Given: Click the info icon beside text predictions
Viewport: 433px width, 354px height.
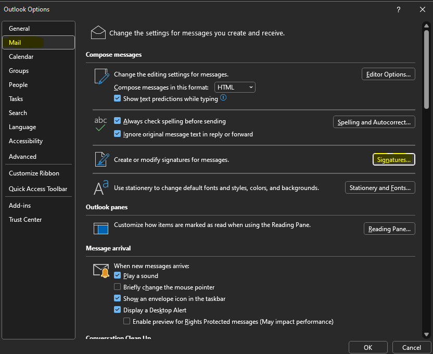Looking at the screenshot, I should pyautogui.click(x=223, y=98).
